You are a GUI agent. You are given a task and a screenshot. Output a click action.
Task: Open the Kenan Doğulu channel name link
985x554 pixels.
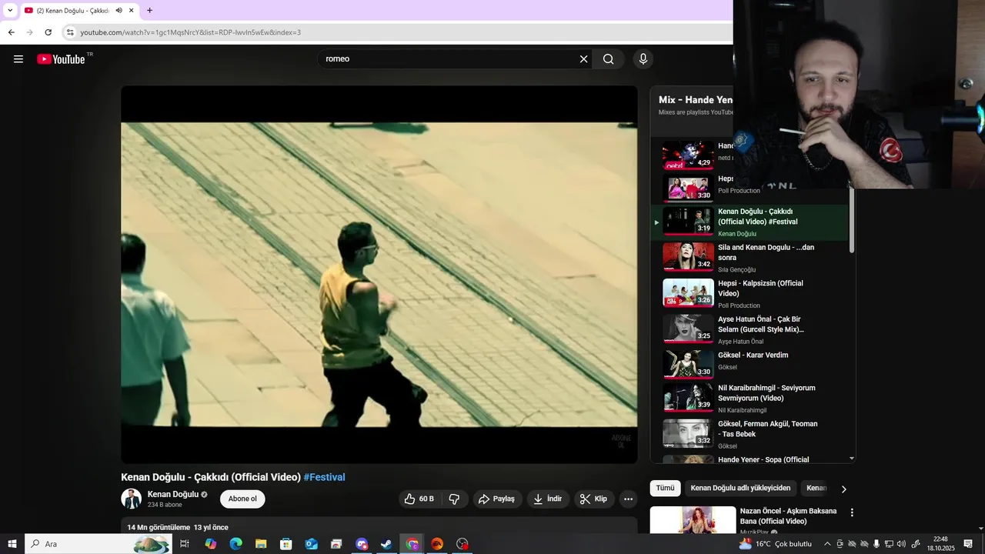173,494
